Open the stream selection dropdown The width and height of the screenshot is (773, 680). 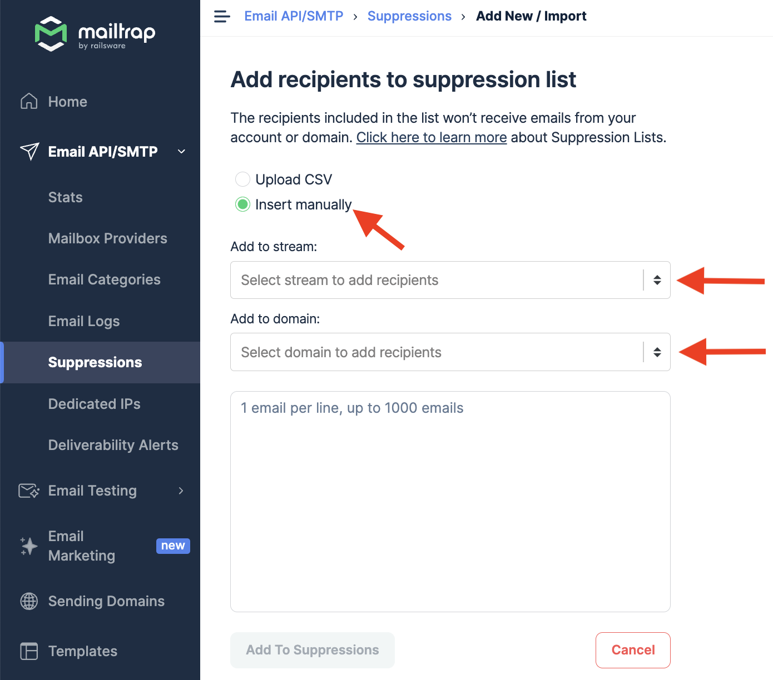coord(450,280)
